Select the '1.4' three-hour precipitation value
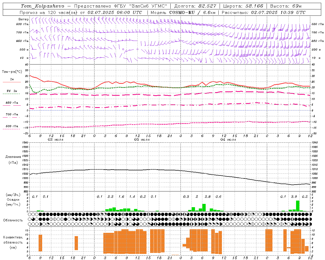Screen dimensions: 325x260 coord(132,197)
